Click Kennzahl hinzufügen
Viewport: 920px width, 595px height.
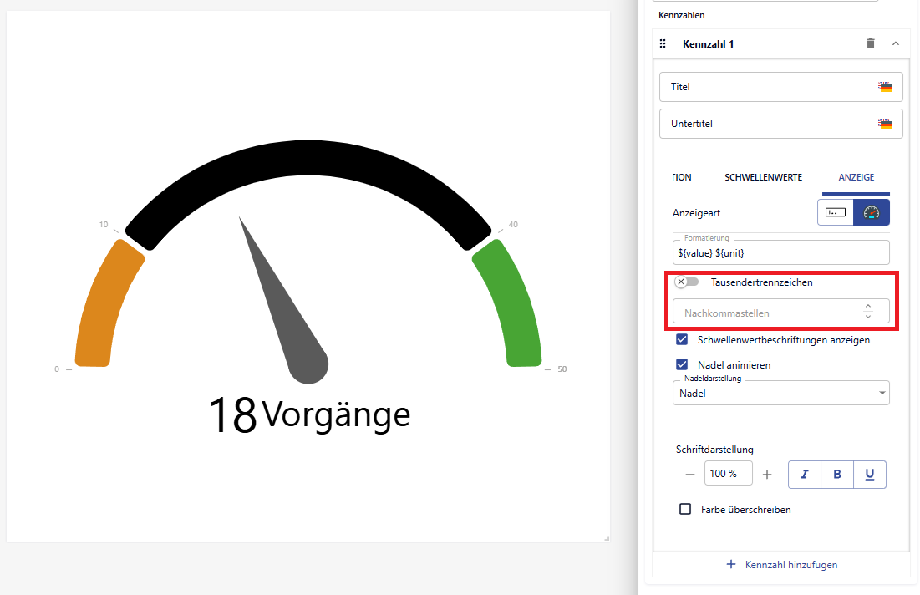(x=780, y=564)
